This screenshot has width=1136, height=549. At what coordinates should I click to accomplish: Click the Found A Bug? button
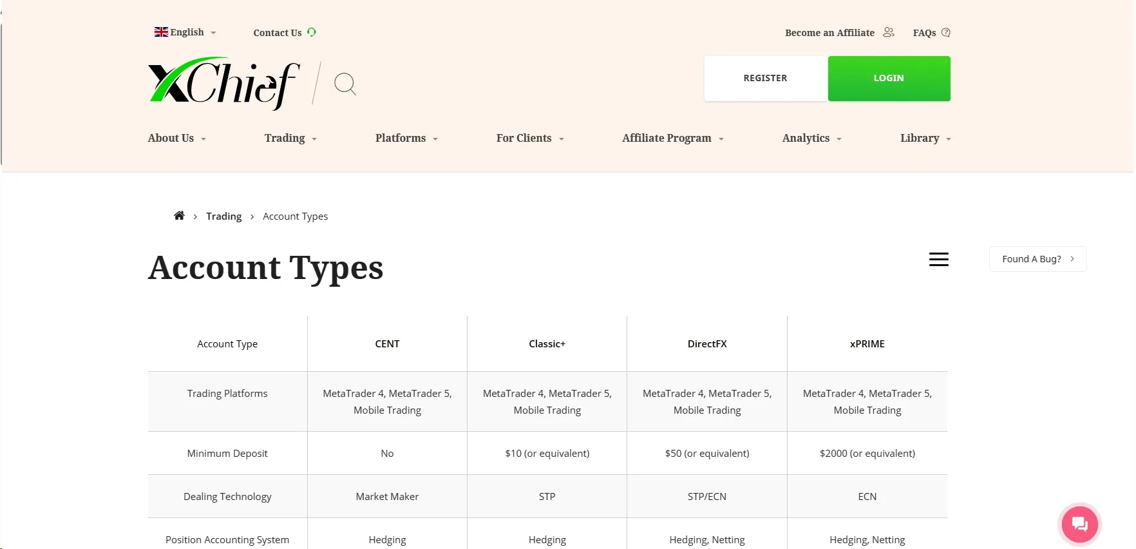(x=1037, y=259)
